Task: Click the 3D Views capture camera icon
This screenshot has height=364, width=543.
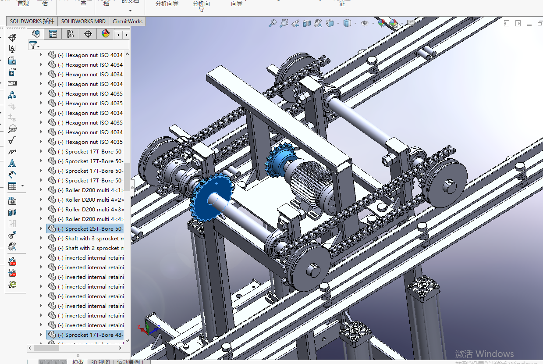Action: click(x=12, y=201)
